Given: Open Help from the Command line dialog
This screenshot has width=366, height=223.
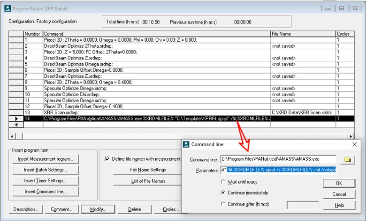Looking at the screenshot, I should click(339, 205).
